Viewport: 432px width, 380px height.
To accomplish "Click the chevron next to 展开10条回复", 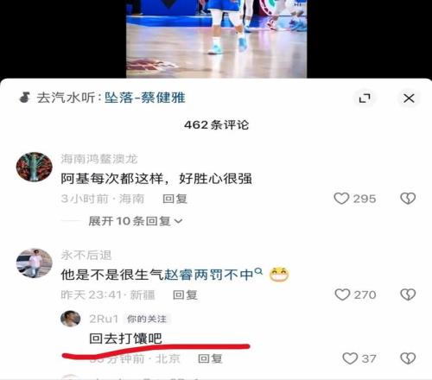I will (179, 221).
